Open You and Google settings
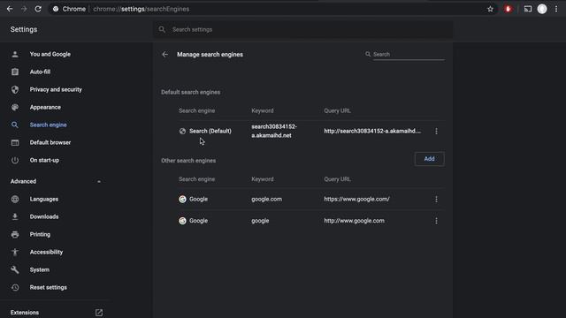 pos(50,54)
